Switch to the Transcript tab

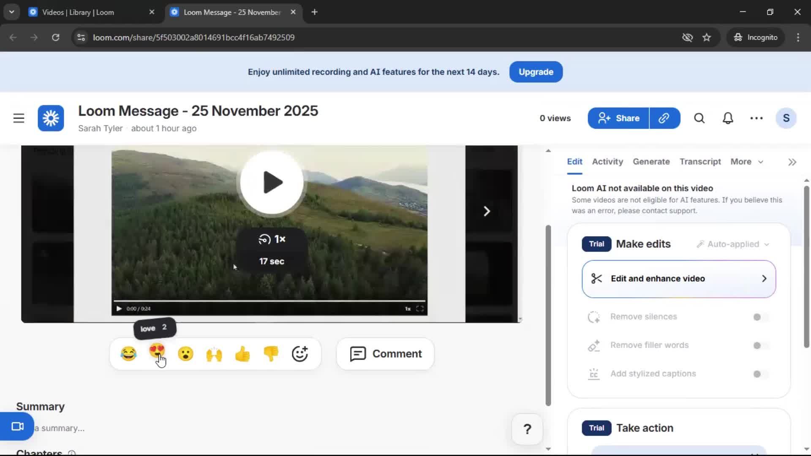700,162
